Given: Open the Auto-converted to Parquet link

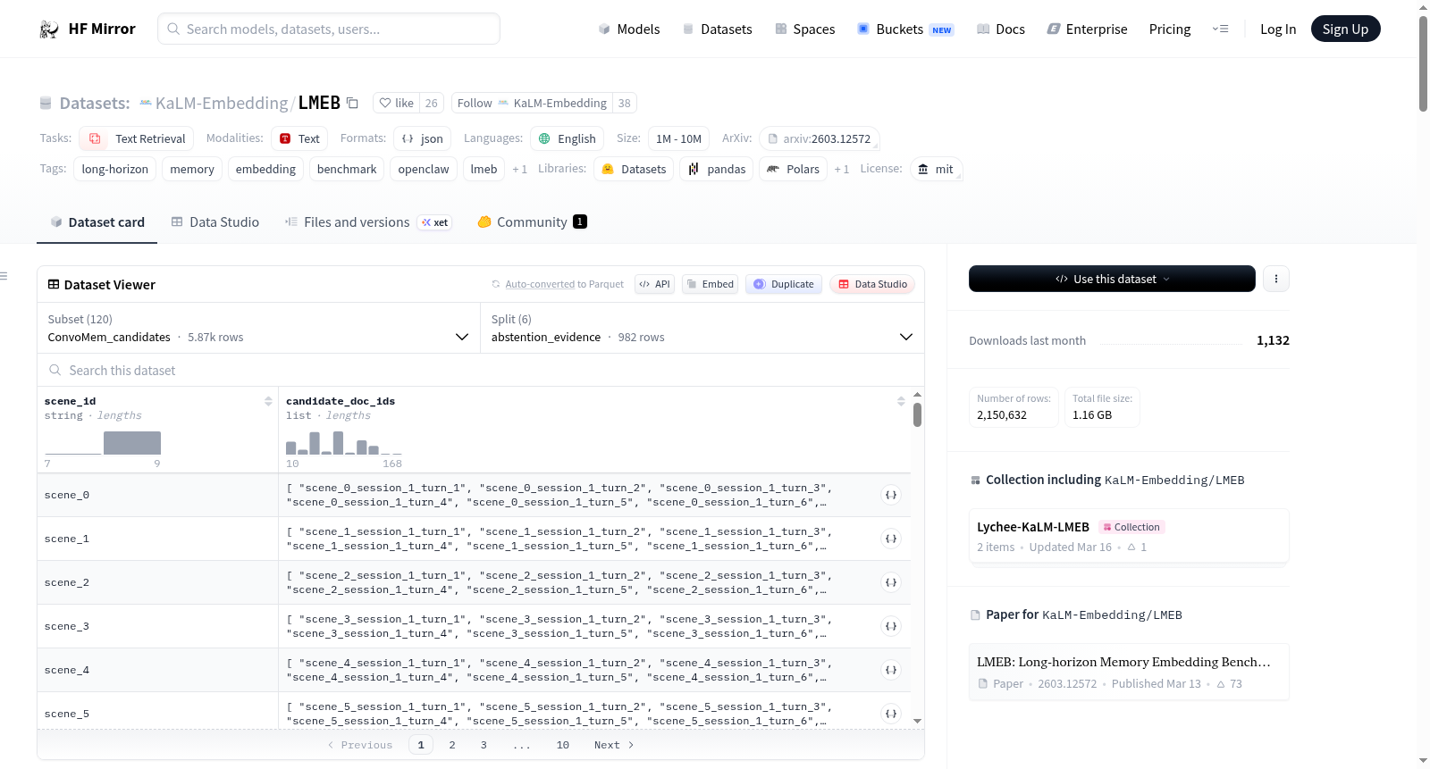Looking at the screenshot, I should pos(540,284).
